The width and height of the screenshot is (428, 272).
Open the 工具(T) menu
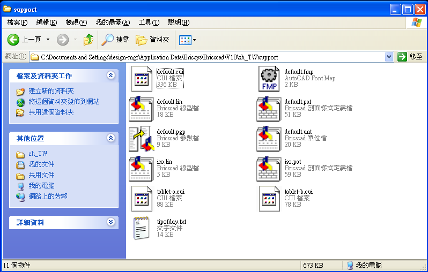[x=149, y=22]
